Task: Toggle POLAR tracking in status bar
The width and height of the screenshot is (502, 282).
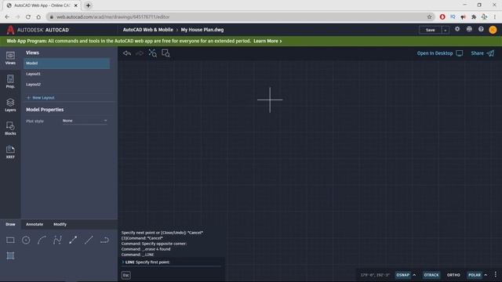Action: (474, 275)
